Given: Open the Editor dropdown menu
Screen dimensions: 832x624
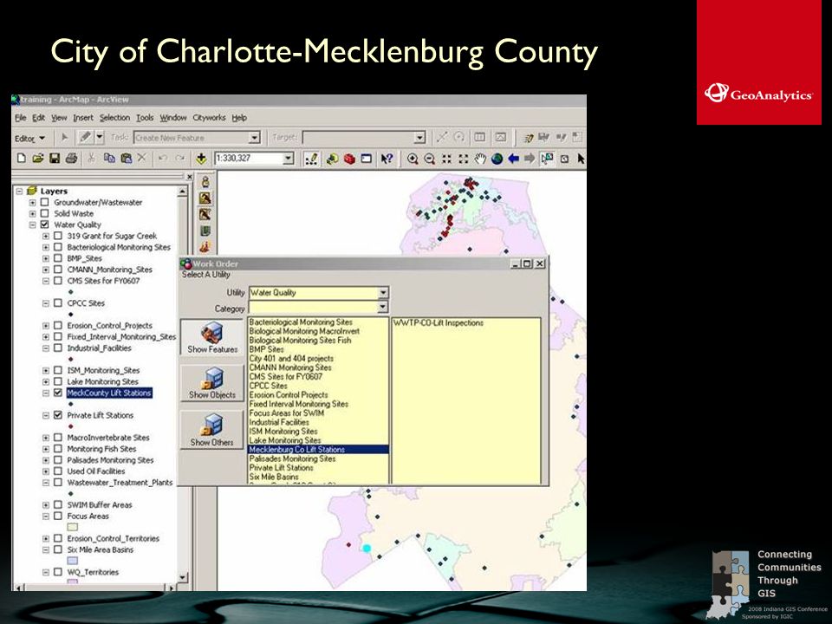Looking at the screenshot, I should click(x=29, y=138).
